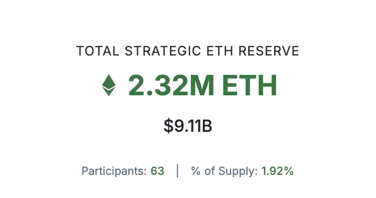Click the word Supply in the stats row
The width and height of the screenshot is (376, 198).
point(238,172)
